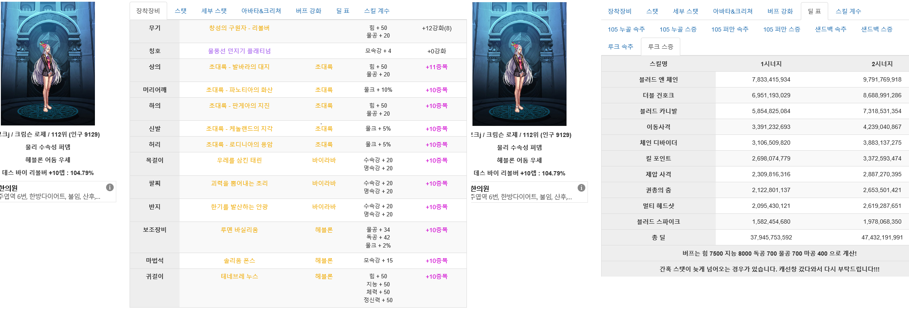The height and width of the screenshot is (309, 909).
Task: Open sub-equipment item 루멘 바실리움
Action: [x=239, y=230]
